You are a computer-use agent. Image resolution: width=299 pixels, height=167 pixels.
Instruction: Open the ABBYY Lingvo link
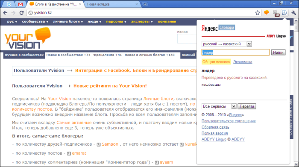coord(214,139)
